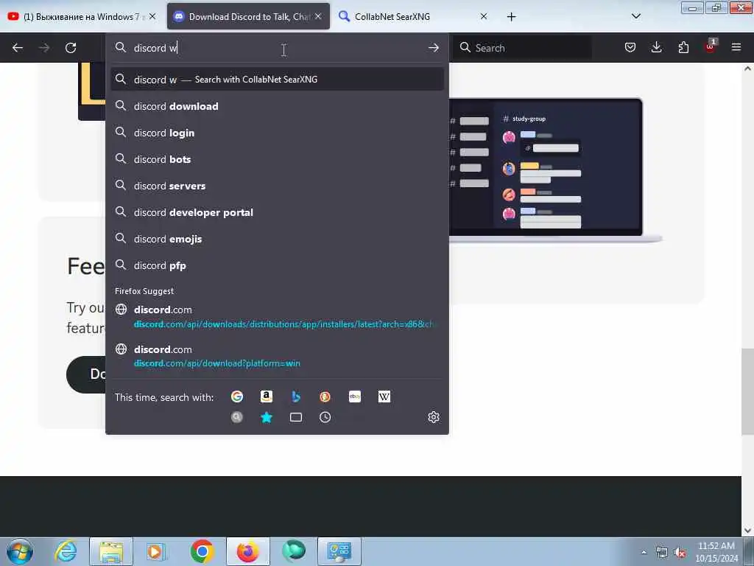Open Windows Media Player from taskbar
Image resolution: width=754 pixels, height=566 pixels.
pos(155,551)
